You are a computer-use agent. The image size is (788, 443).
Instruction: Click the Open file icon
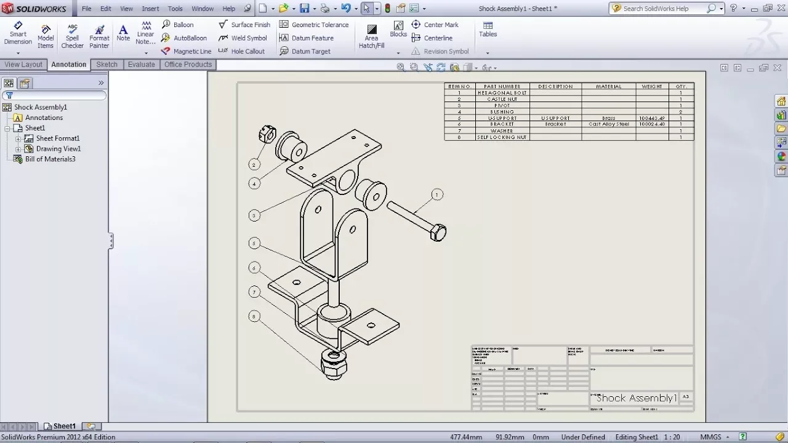click(x=283, y=9)
